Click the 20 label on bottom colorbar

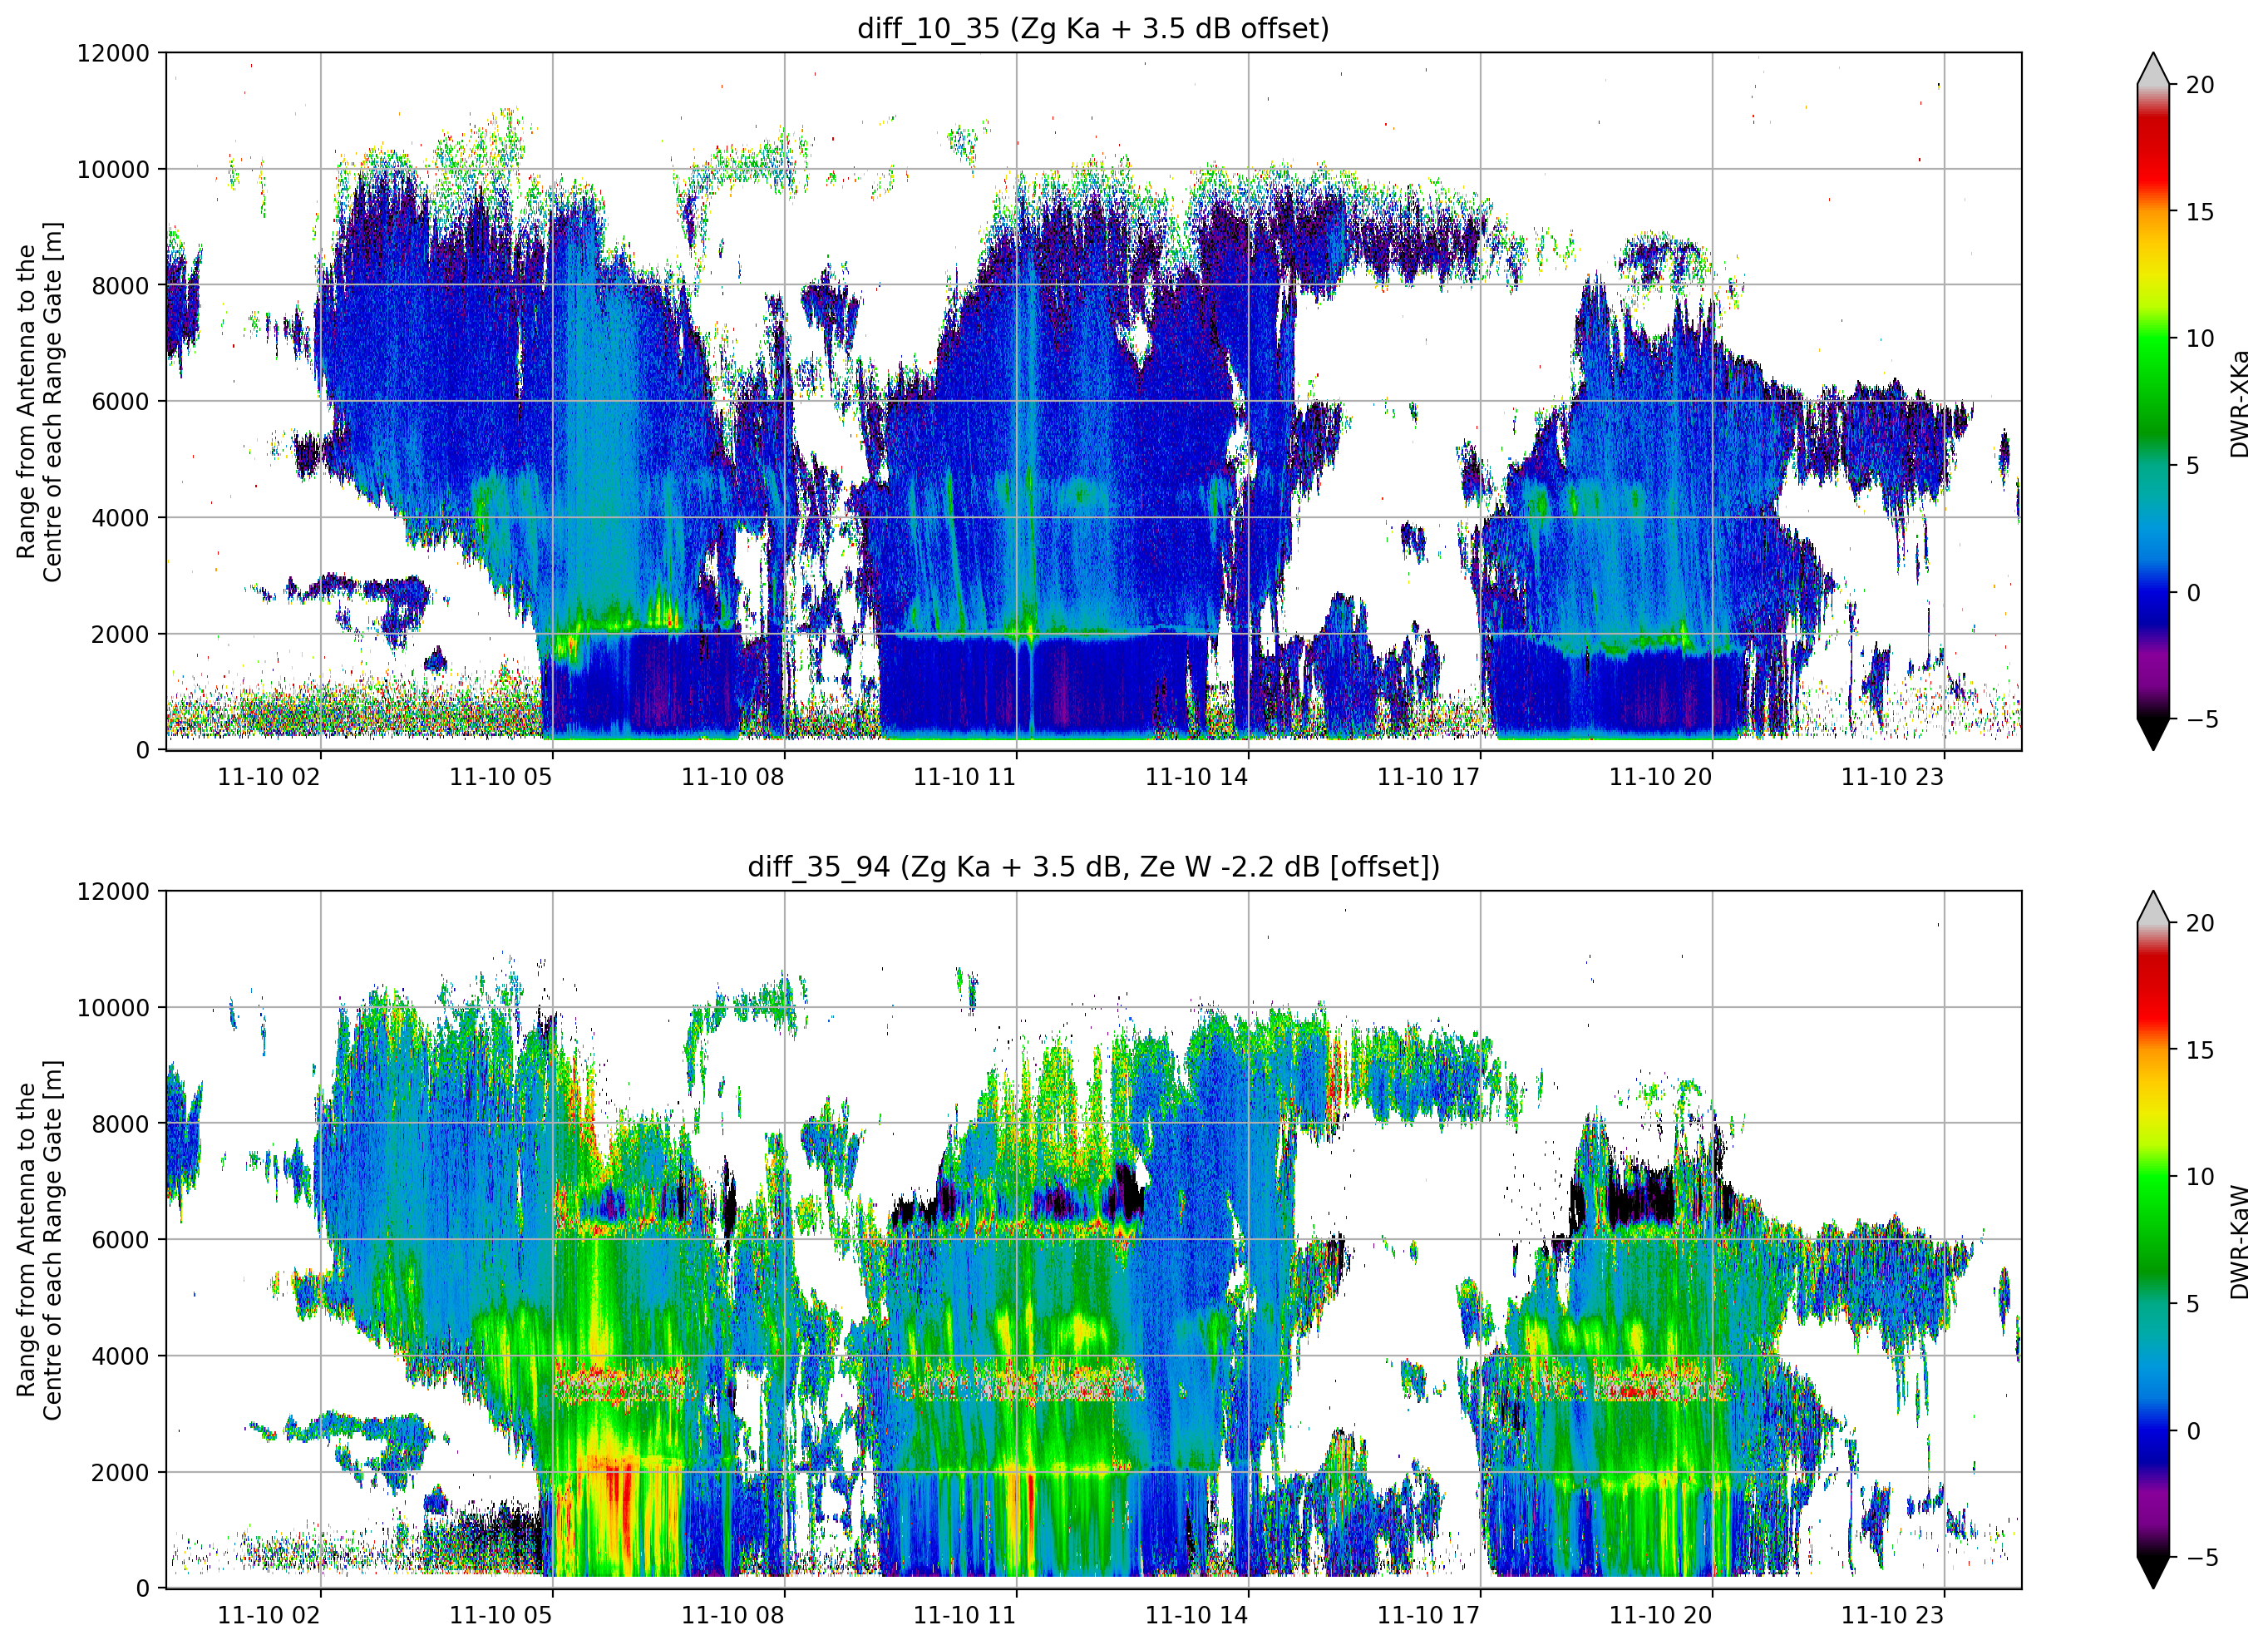click(x=2200, y=924)
